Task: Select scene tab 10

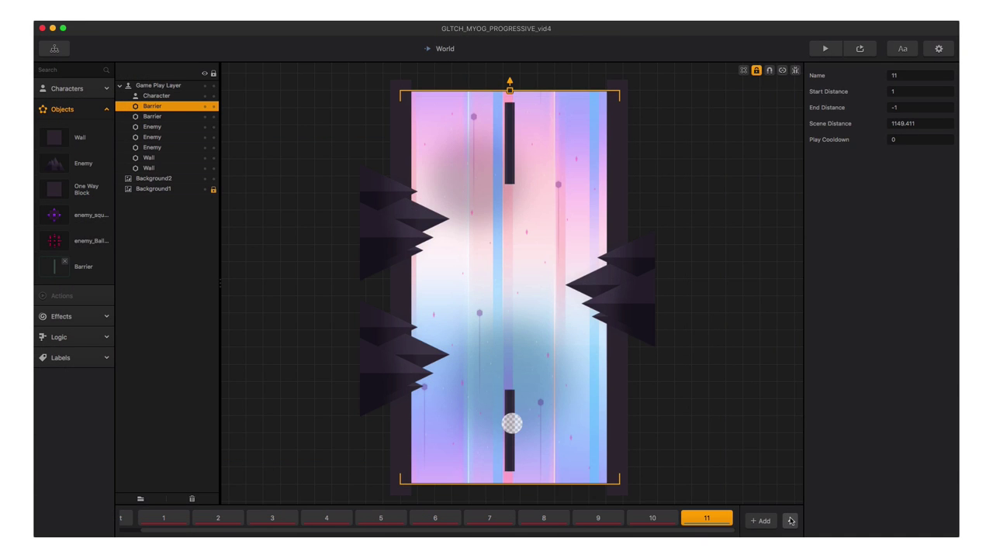Action: click(x=652, y=518)
